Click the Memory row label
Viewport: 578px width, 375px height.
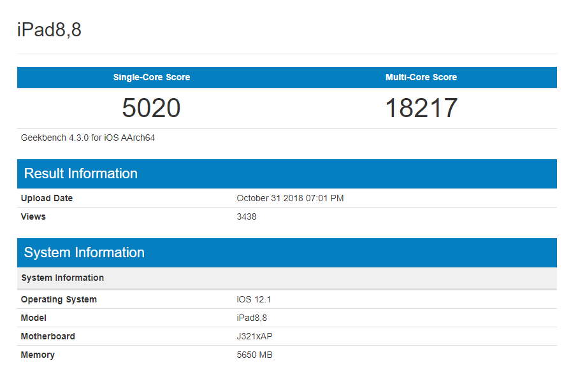[38, 355]
